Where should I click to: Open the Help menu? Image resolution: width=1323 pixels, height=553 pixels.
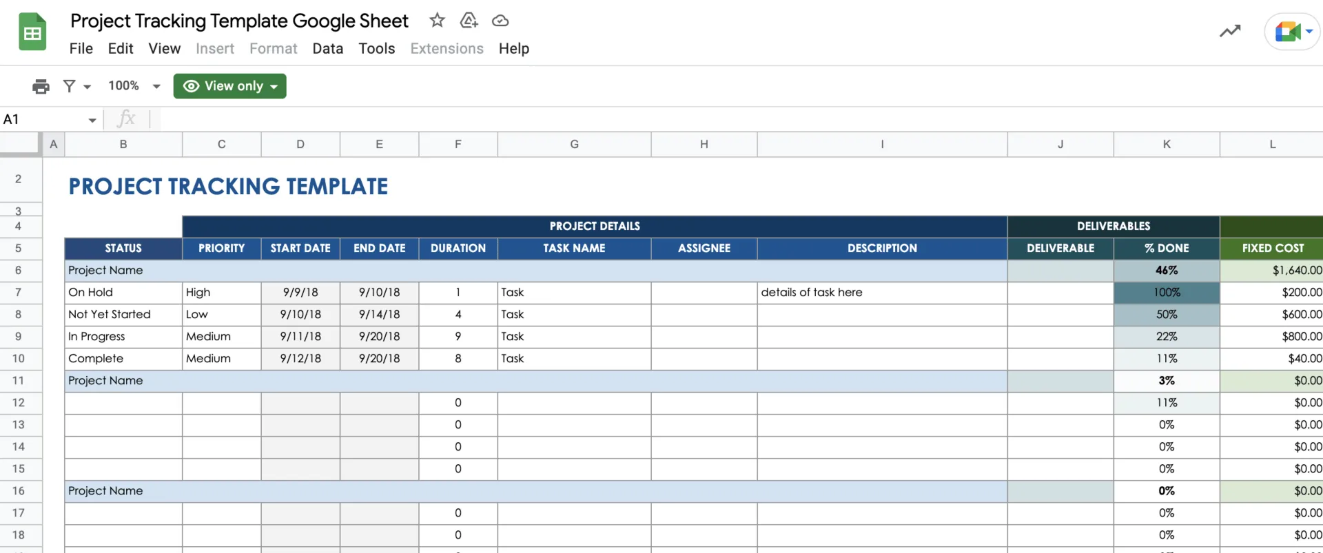click(x=514, y=48)
